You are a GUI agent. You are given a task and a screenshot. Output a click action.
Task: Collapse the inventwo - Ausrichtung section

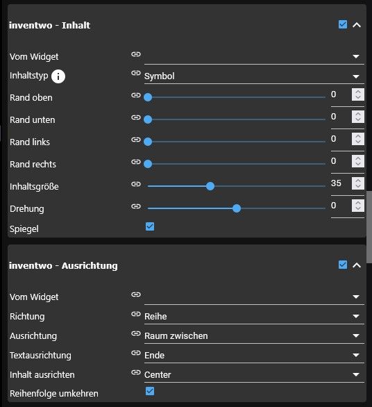pyautogui.click(x=357, y=265)
